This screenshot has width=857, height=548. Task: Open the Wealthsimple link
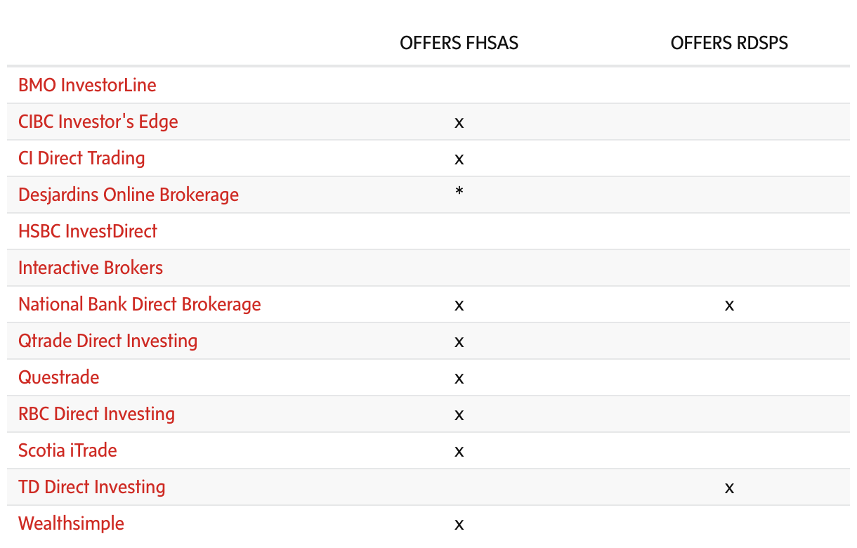tap(71, 523)
